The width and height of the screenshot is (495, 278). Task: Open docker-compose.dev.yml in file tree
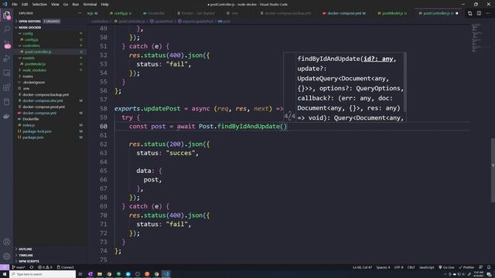tap(43, 101)
